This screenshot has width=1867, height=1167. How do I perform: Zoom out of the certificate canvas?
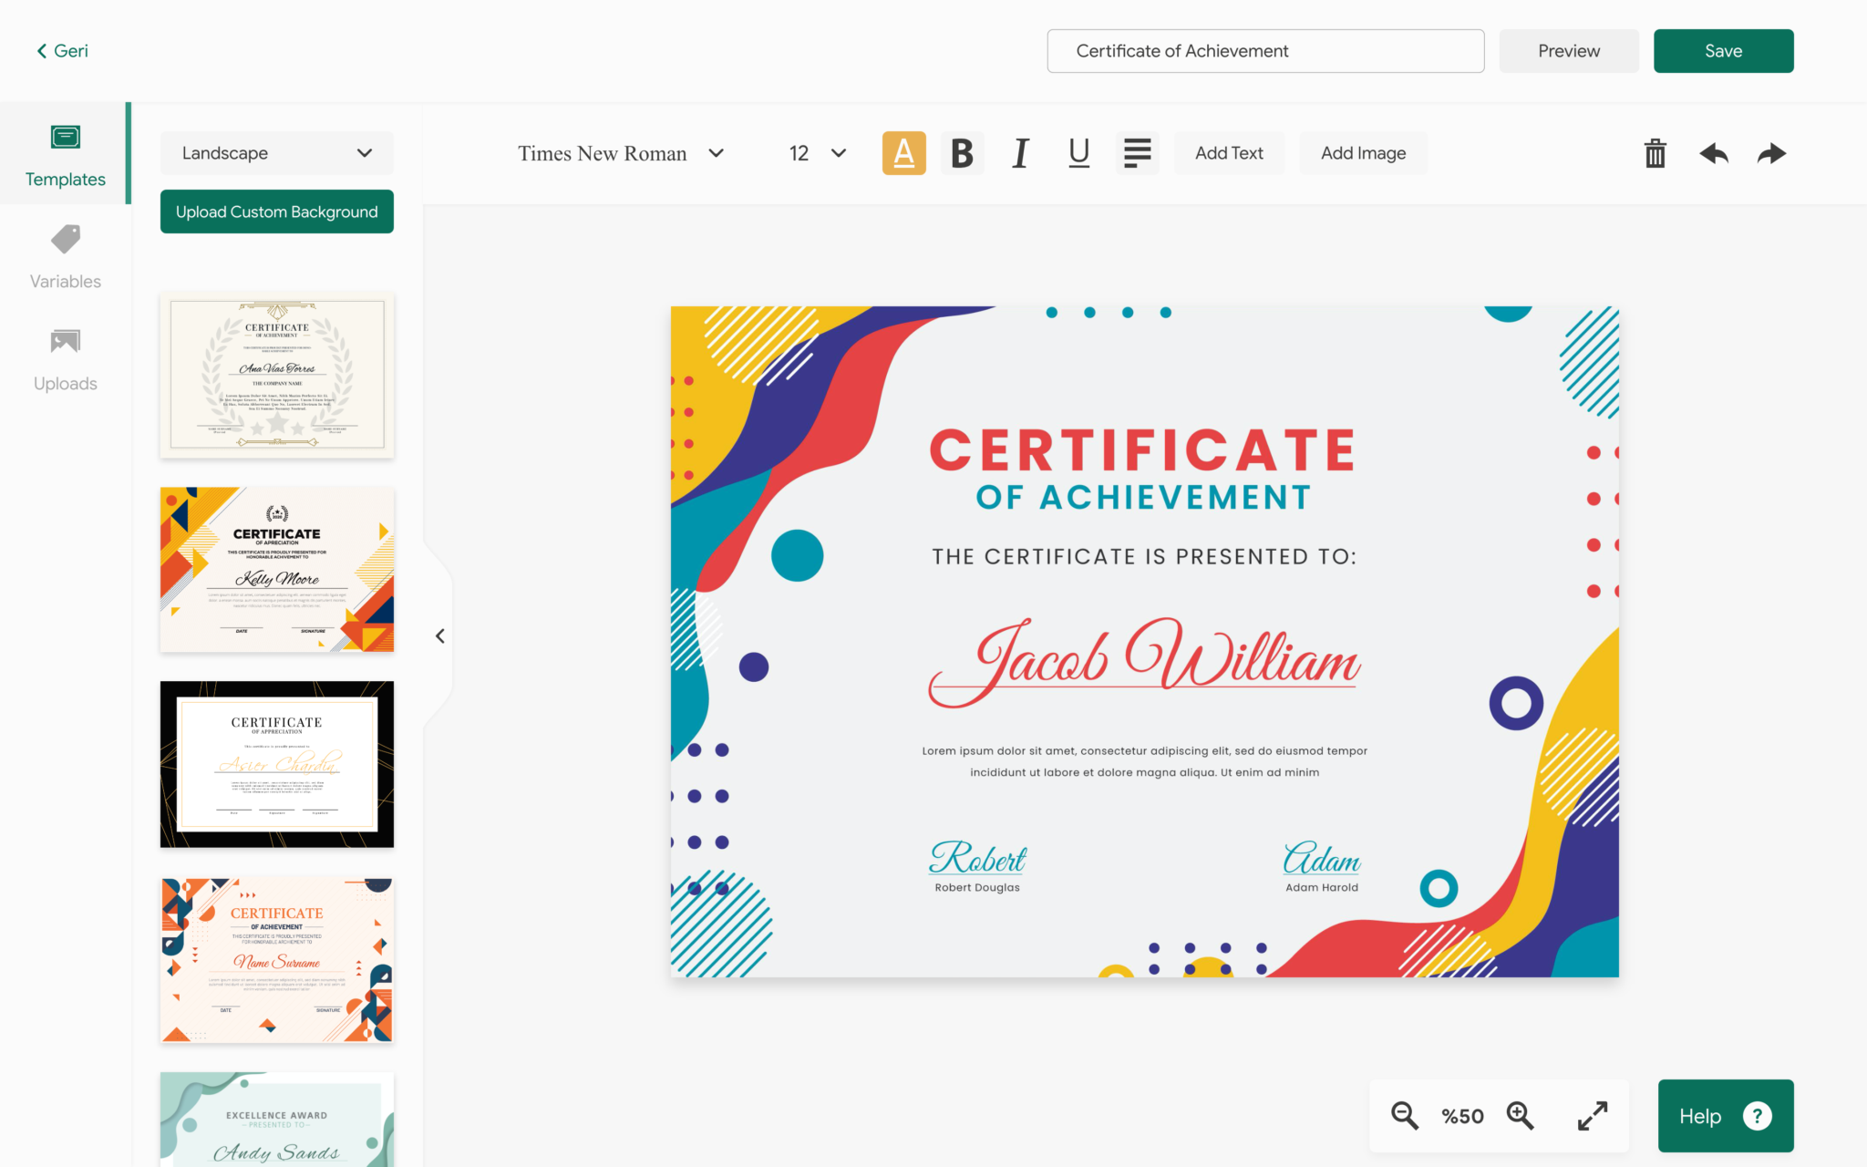tap(1403, 1115)
